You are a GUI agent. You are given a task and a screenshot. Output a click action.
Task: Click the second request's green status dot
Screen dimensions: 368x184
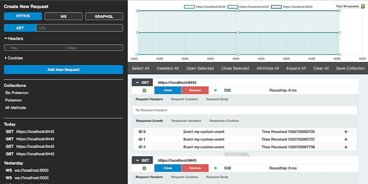click(216, 168)
